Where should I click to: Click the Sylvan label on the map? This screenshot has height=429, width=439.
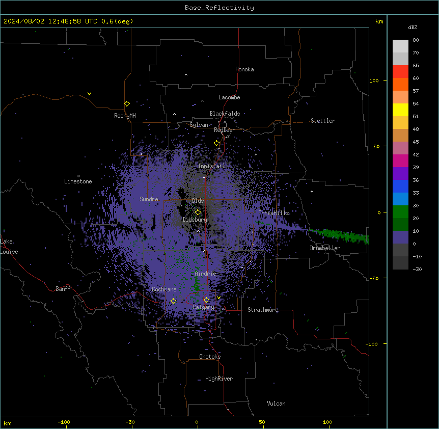tap(199, 125)
